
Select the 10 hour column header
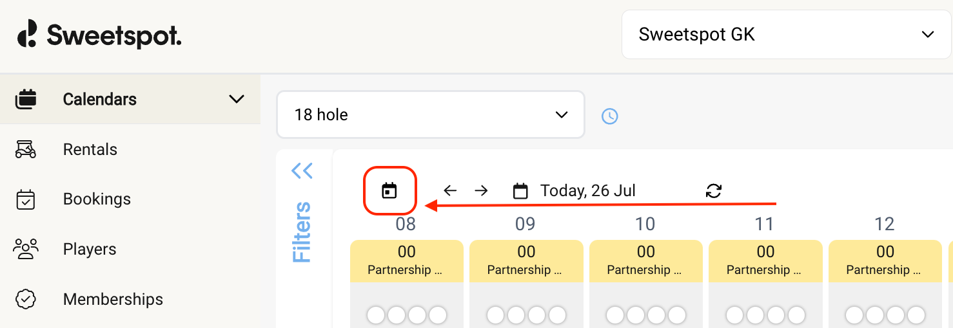click(x=645, y=224)
